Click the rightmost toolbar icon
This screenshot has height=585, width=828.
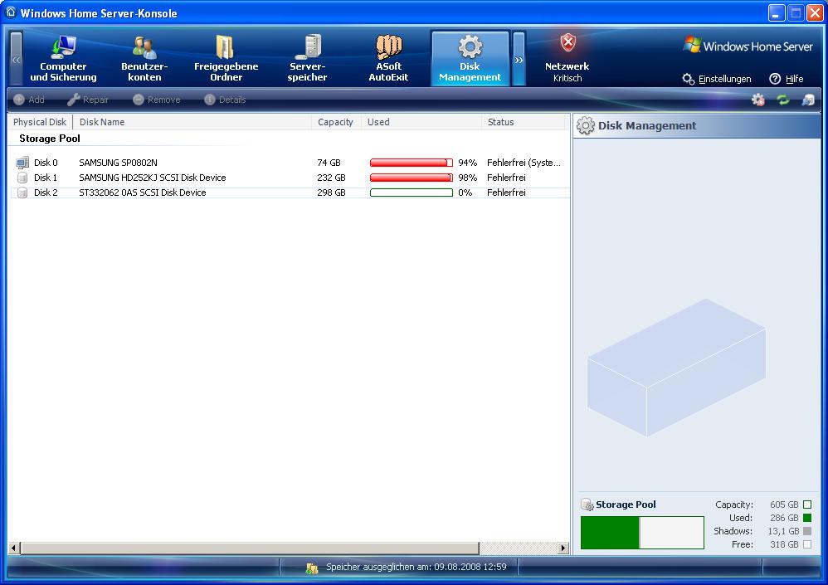pyautogui.click(x=808, y=100)
